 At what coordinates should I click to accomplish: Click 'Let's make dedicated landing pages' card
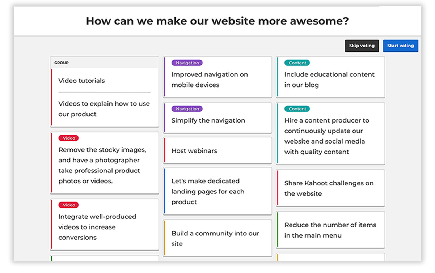[x=217, y=191]
